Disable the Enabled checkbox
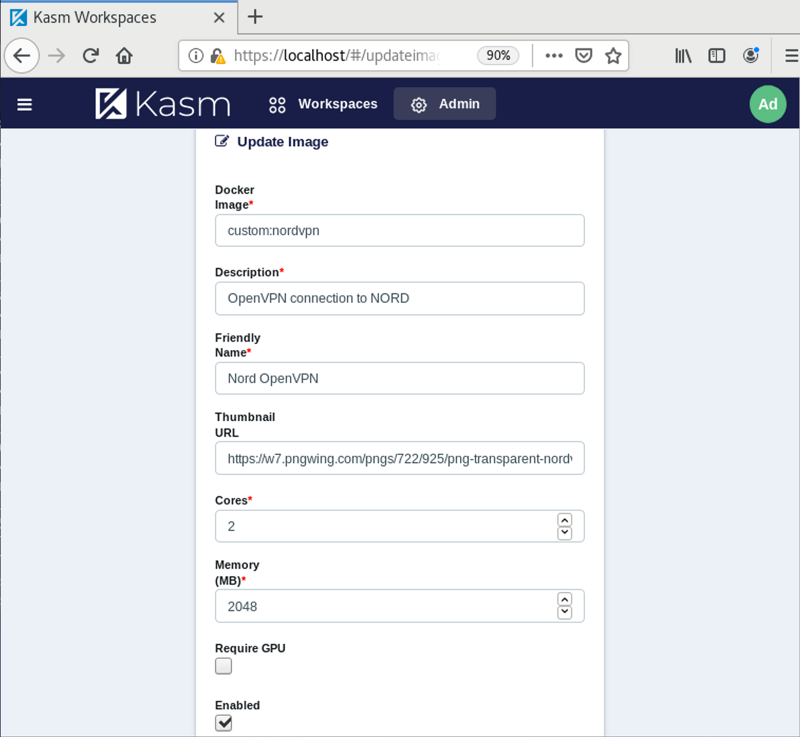Screen dimensions: 800x737 point(223,723)
